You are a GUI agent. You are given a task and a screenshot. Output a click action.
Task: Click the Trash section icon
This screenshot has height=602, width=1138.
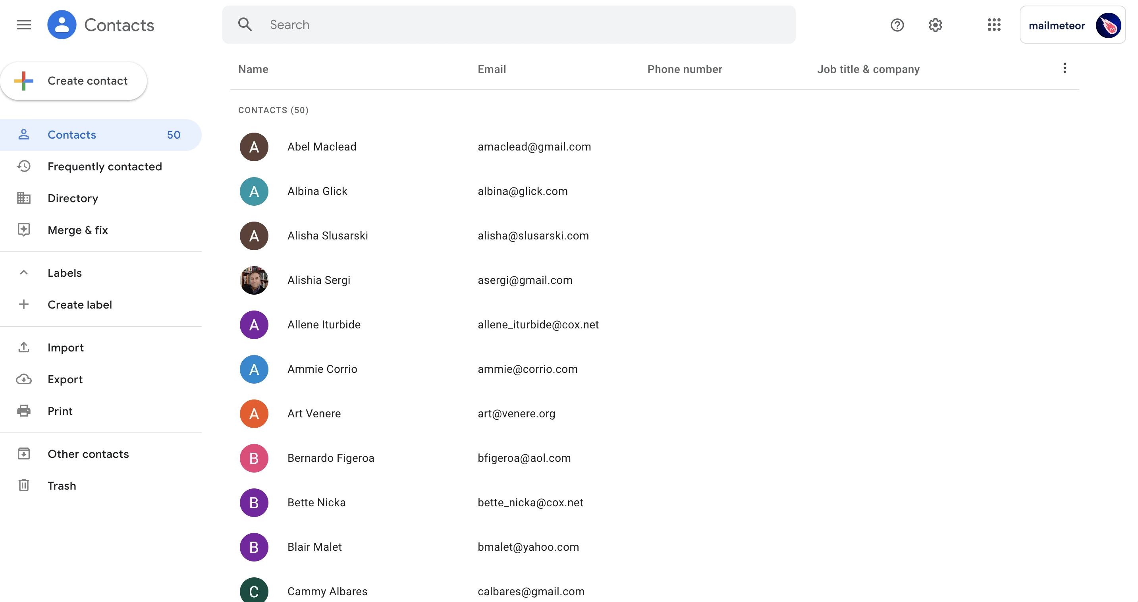point(23,485)
